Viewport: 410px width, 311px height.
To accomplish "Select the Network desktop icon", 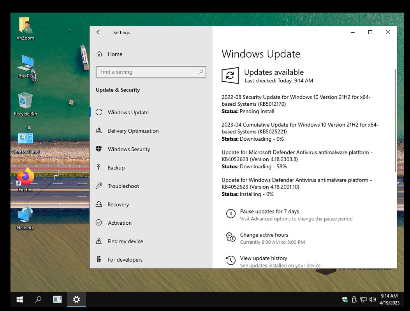I will (25, 219).
